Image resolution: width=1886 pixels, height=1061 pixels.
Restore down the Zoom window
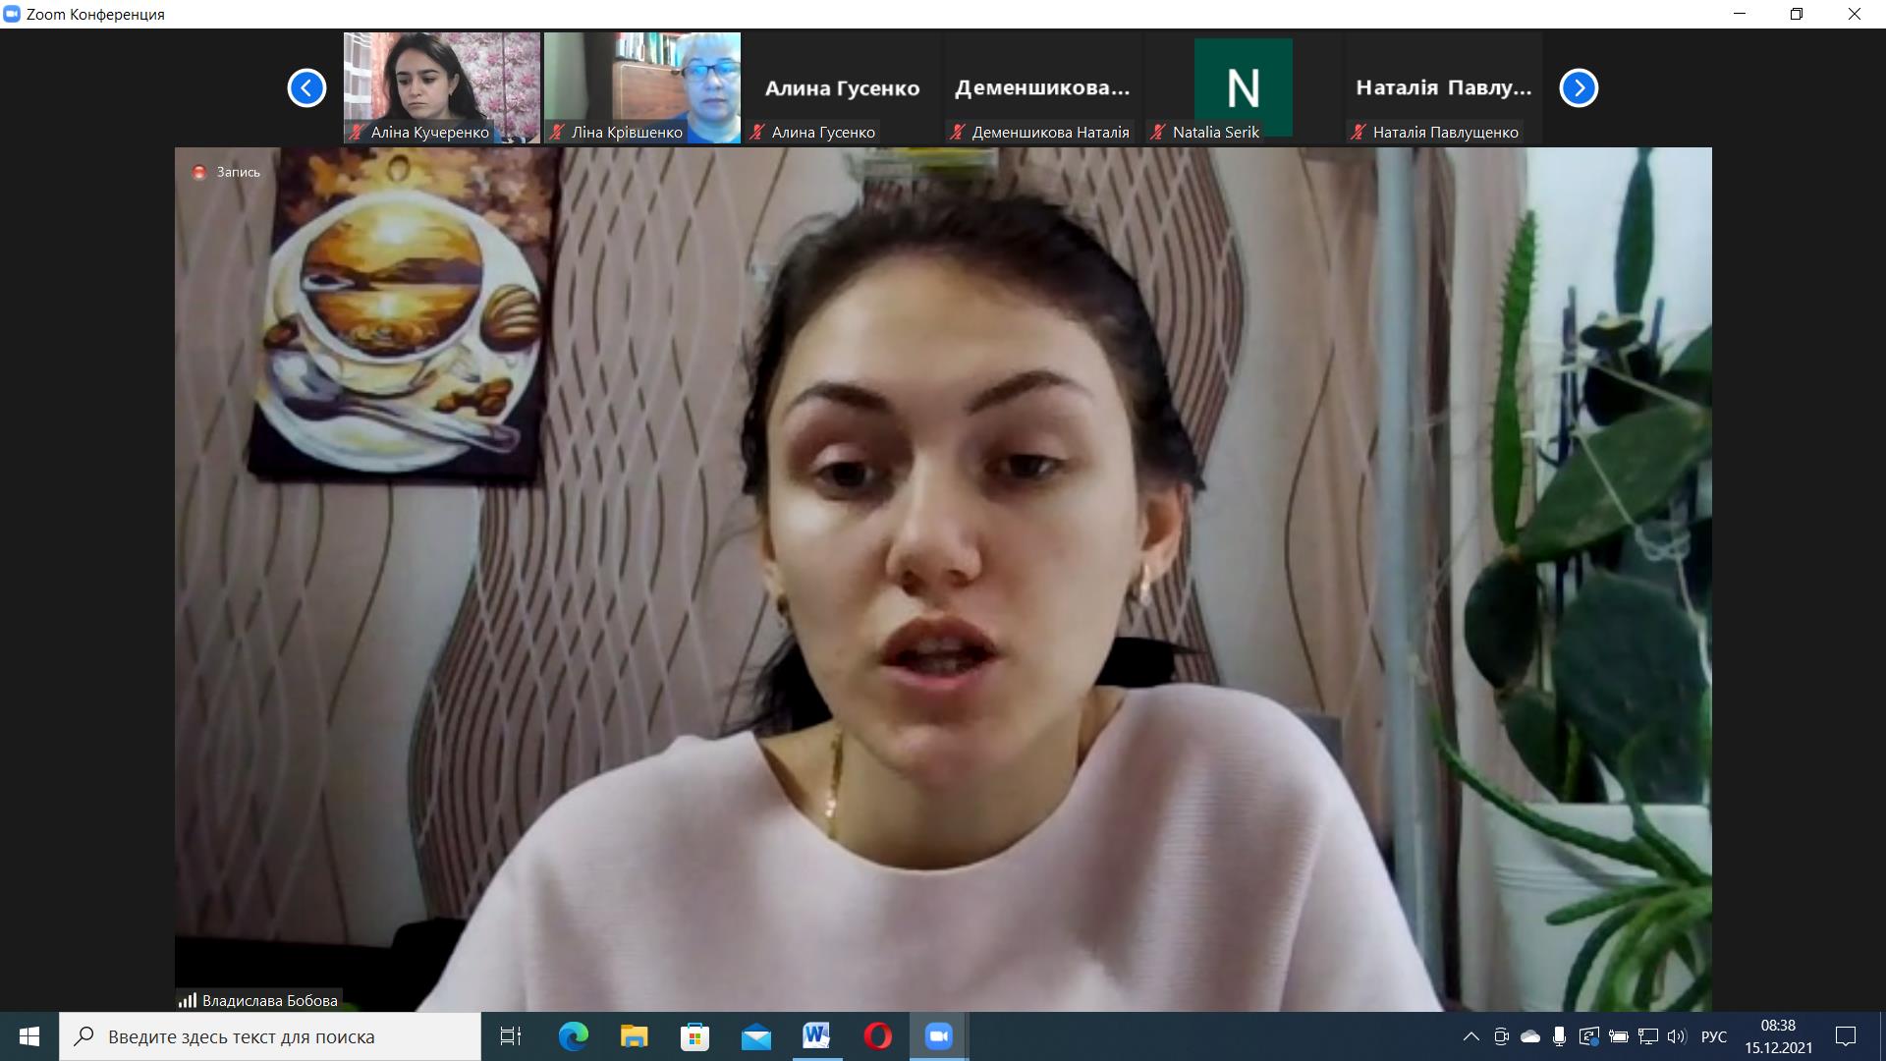(x=1797, y=14)
